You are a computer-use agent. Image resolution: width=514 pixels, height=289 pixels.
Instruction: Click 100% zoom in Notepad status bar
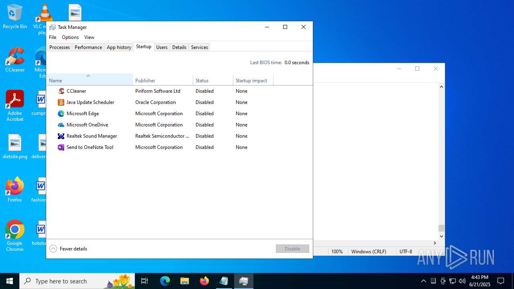point(337,252)
